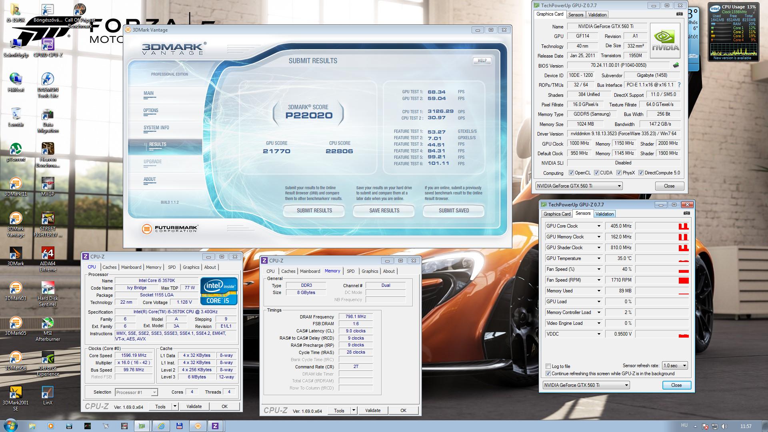This screenshot has height=432, width=768.
Task: Click SUBMIT RESULTS button
Action: pyautogui.click(x=314, y=210)
